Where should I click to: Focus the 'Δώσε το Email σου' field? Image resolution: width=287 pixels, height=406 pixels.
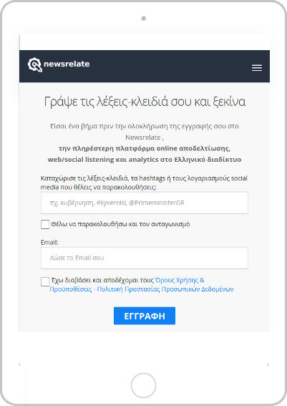[x=145, y=258]
